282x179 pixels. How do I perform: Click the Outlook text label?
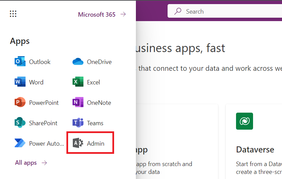point(40,62)
